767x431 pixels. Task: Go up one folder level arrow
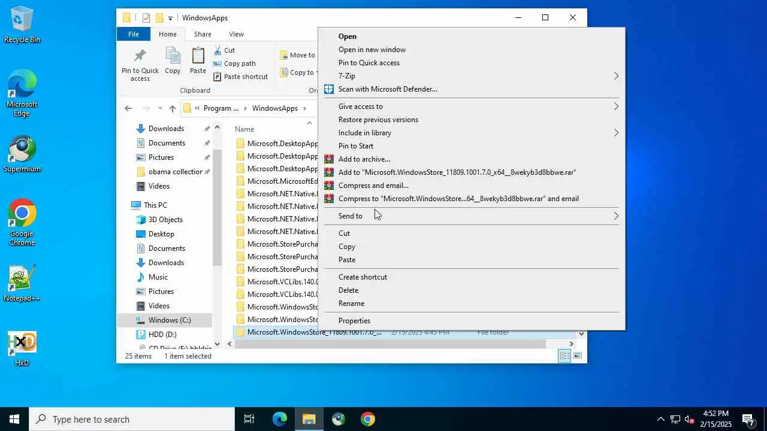point(173,108)
